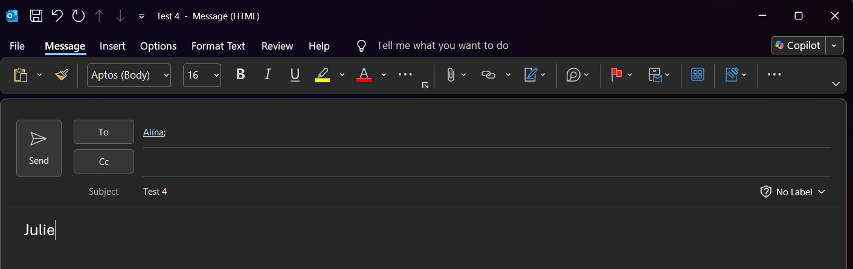
Task: Click the red Follow Up flag
Action: [616, 74]
